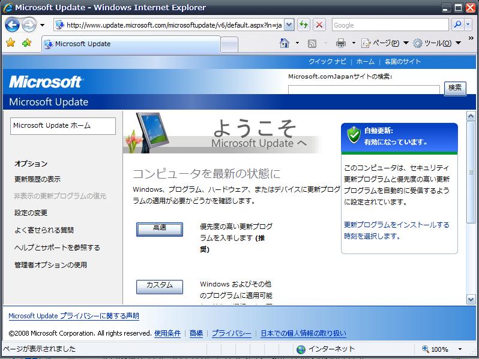Open the Print options dropdown arrow
The width and height of the screenshot is (479, 359).
354,43
